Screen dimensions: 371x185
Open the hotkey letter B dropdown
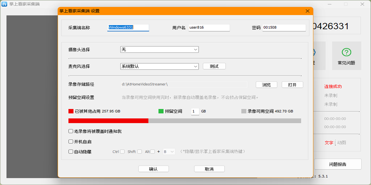pos(169,152)
